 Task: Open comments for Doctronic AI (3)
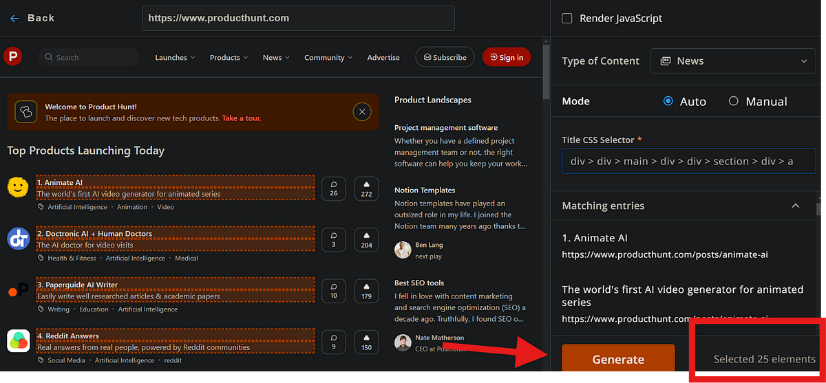point(334,239)
